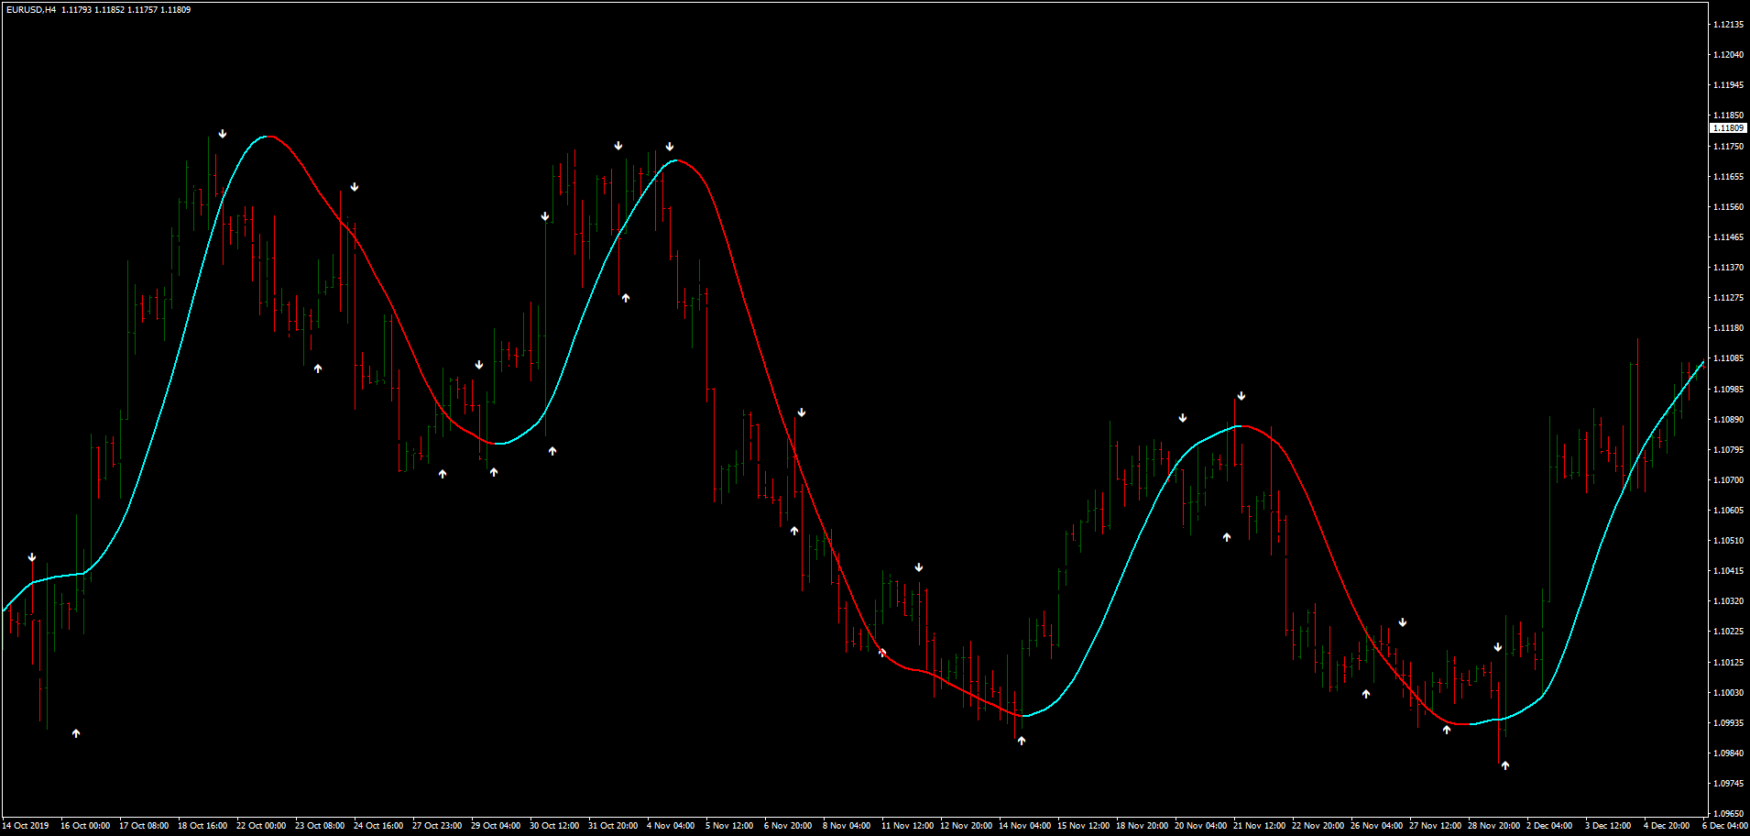Select the 1.12040 price axis label

coord(1728,55)
